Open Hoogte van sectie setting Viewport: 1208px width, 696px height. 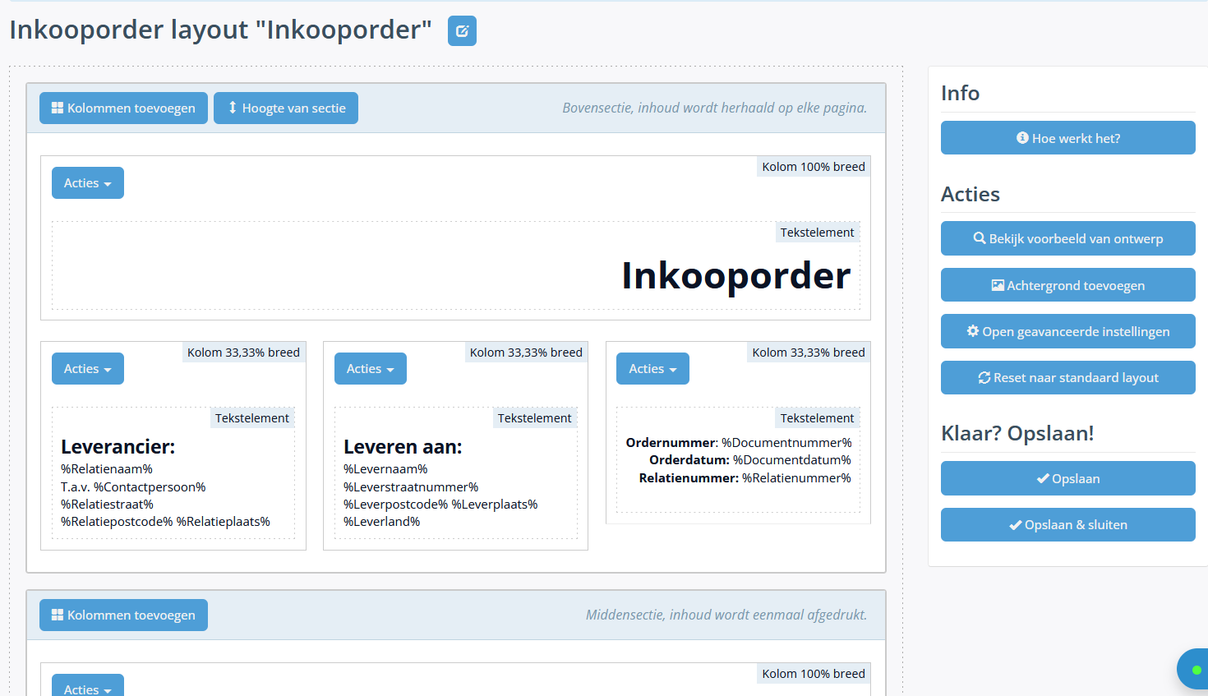pos(286,108)
